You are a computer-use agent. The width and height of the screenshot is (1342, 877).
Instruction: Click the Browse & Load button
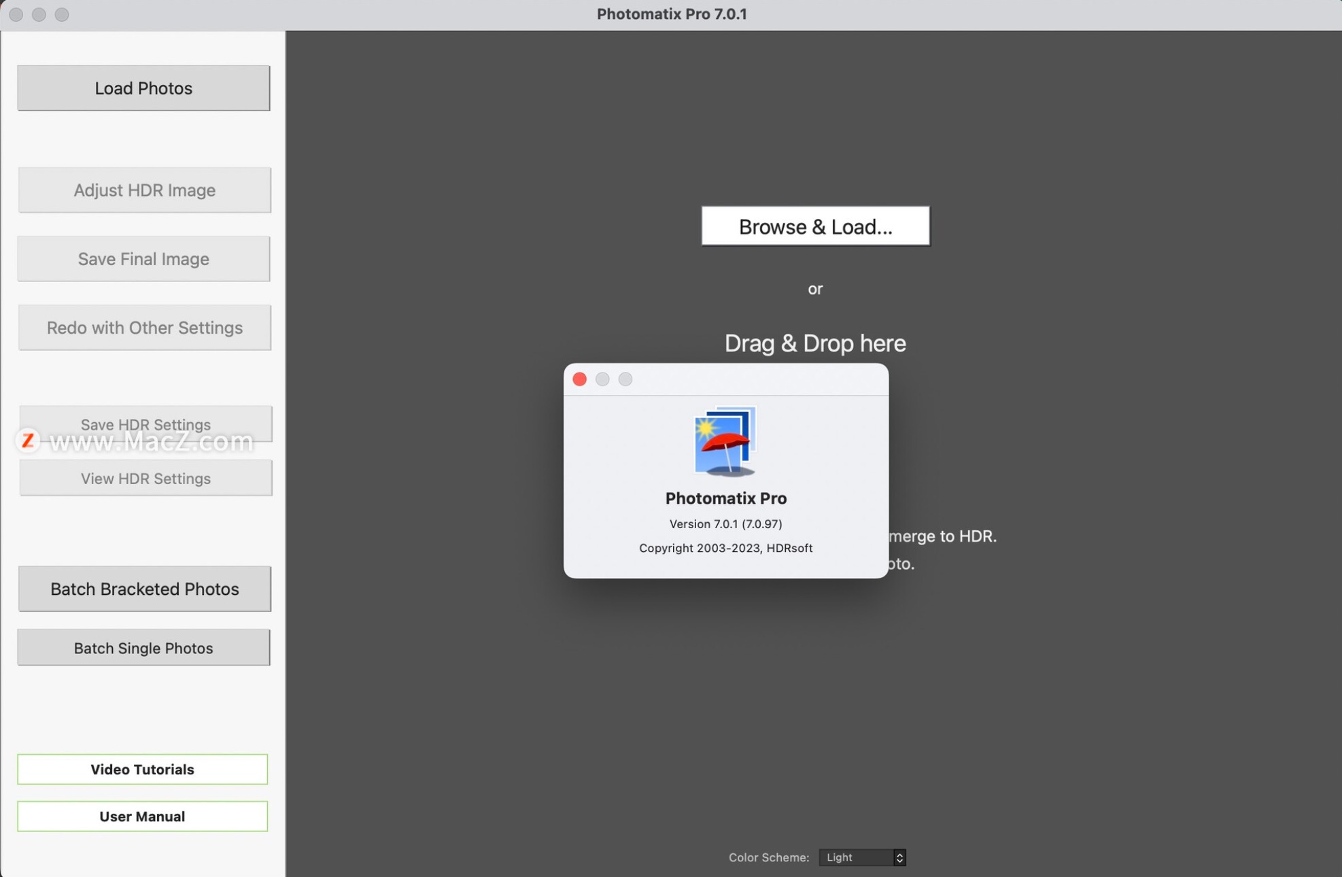[x=815, y=226]
